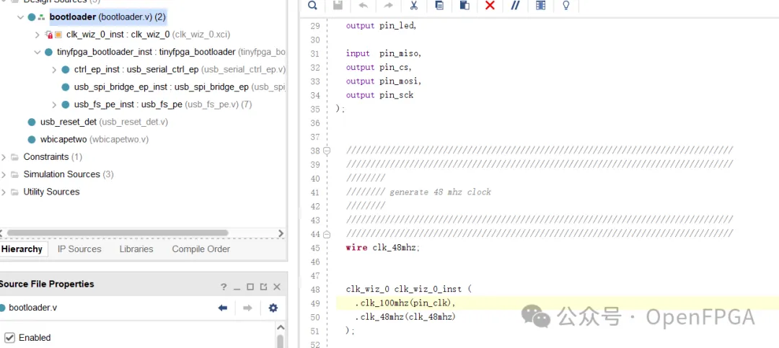The image size is (779, 348).
Task: Click the column selection mode icon
Action: pyautogui.click(x=541, y=6)
